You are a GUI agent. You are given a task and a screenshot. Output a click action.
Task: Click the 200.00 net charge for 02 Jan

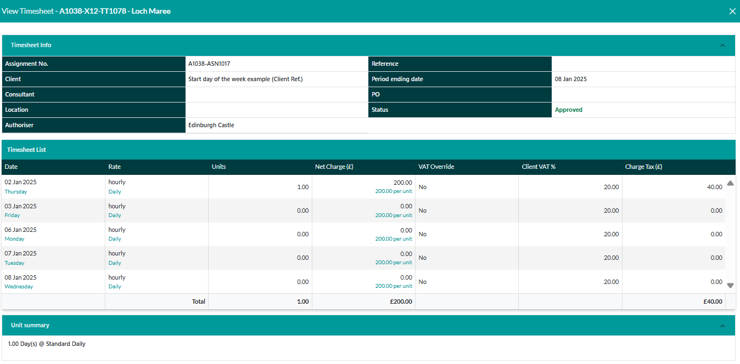point(402,183)
